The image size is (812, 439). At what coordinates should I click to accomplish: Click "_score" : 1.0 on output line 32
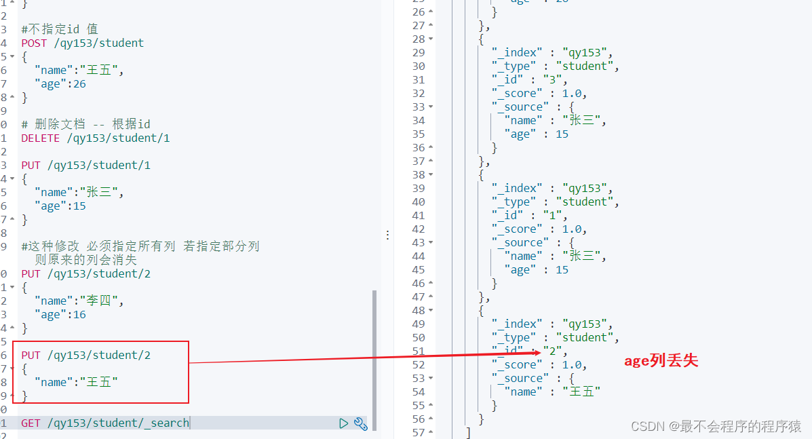(539, 93)
